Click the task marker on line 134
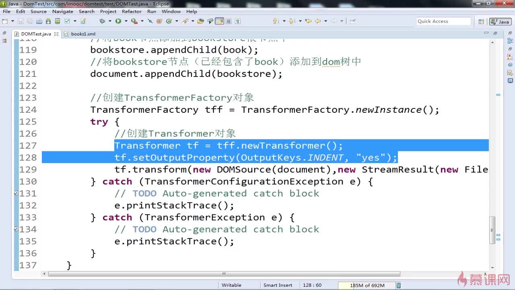The height and width of the screenshot is (290, 515). pyautogui.click(x=16, y=229)
